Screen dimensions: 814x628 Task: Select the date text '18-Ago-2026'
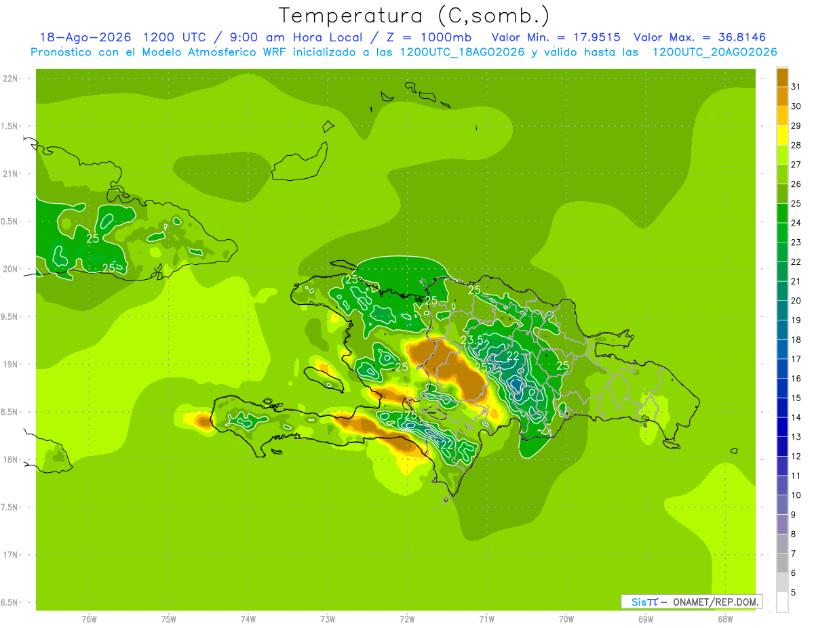[85, 37]
